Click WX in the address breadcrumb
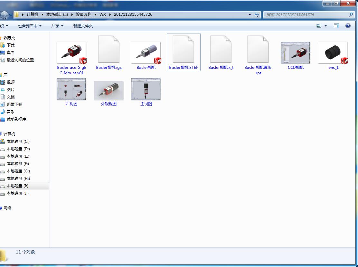 (x=103, y=14)
